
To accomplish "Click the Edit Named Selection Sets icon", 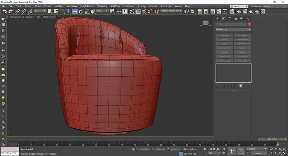I will coord(157,12).
